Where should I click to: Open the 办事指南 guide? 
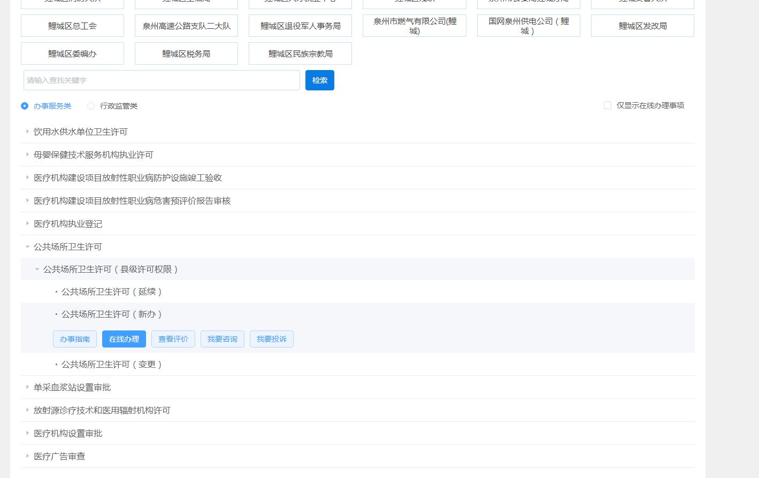point(75,339)
